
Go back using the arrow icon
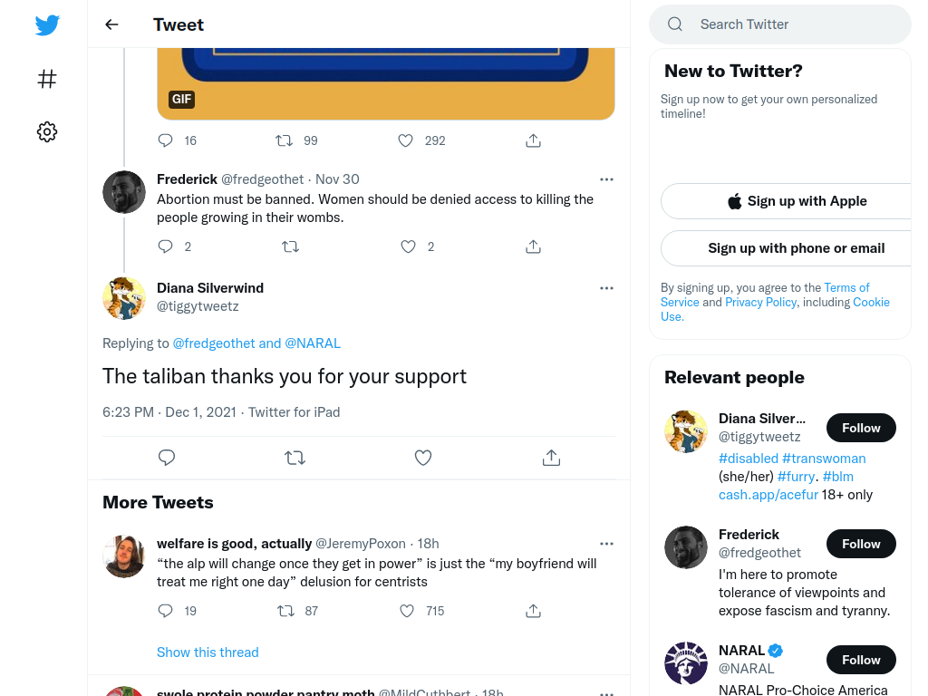(111, 24)
